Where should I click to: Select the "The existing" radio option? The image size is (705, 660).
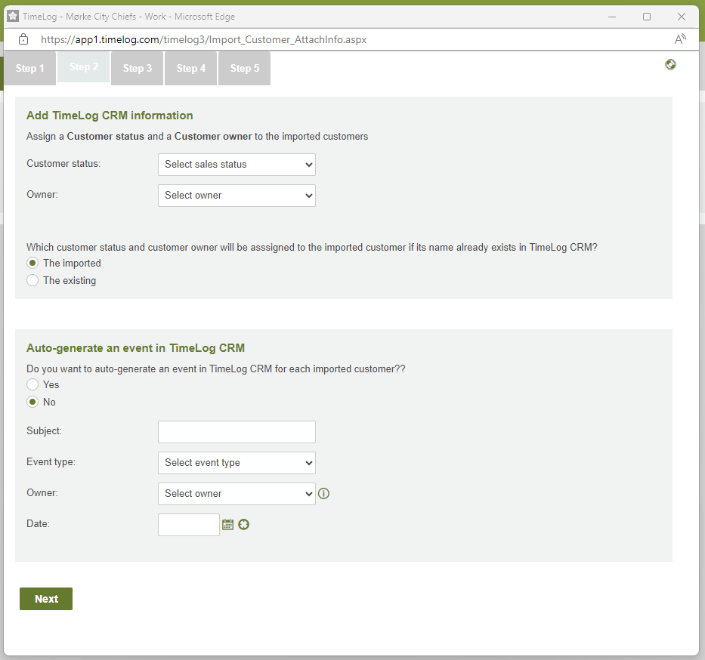coord(32,280)
